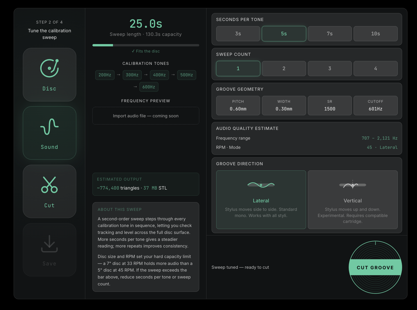Set seconds per tone to 7s
The width and height of the screenshot is (417, 310).
point(330,34)
